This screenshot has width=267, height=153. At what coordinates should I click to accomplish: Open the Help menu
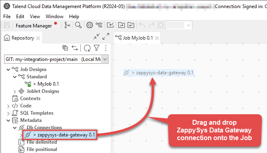(x=74, y=17)
